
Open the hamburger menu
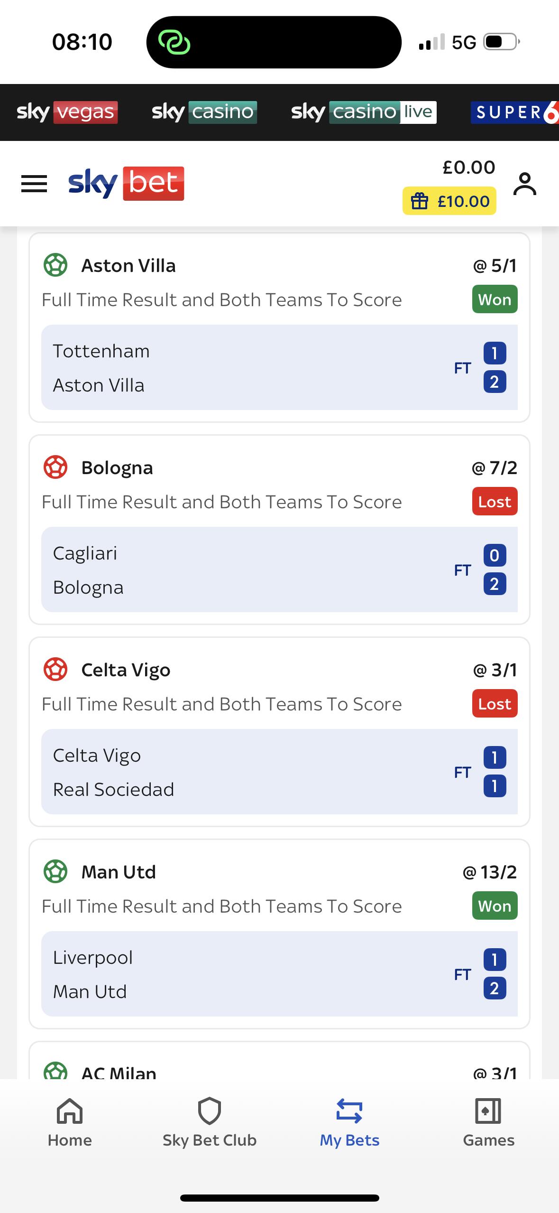34,184
